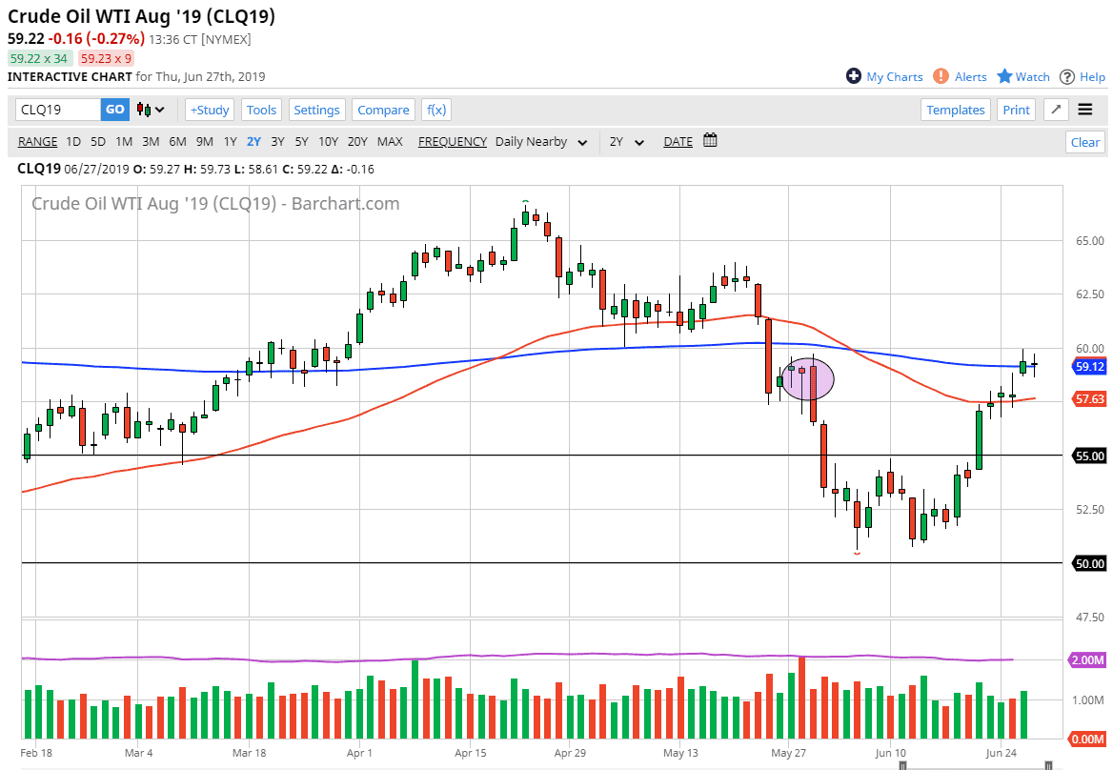This screenshot has height=770, width=1113.
Task: Open the hamburger menu icon
Action: tap(1085, 110)
